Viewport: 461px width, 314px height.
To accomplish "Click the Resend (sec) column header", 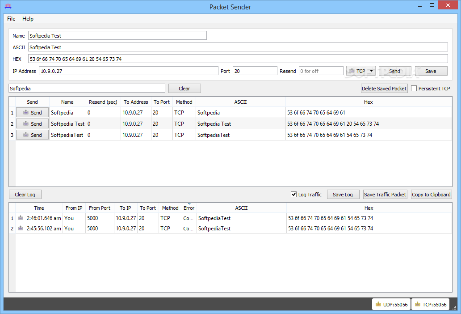I will click(x=103, y=102).
